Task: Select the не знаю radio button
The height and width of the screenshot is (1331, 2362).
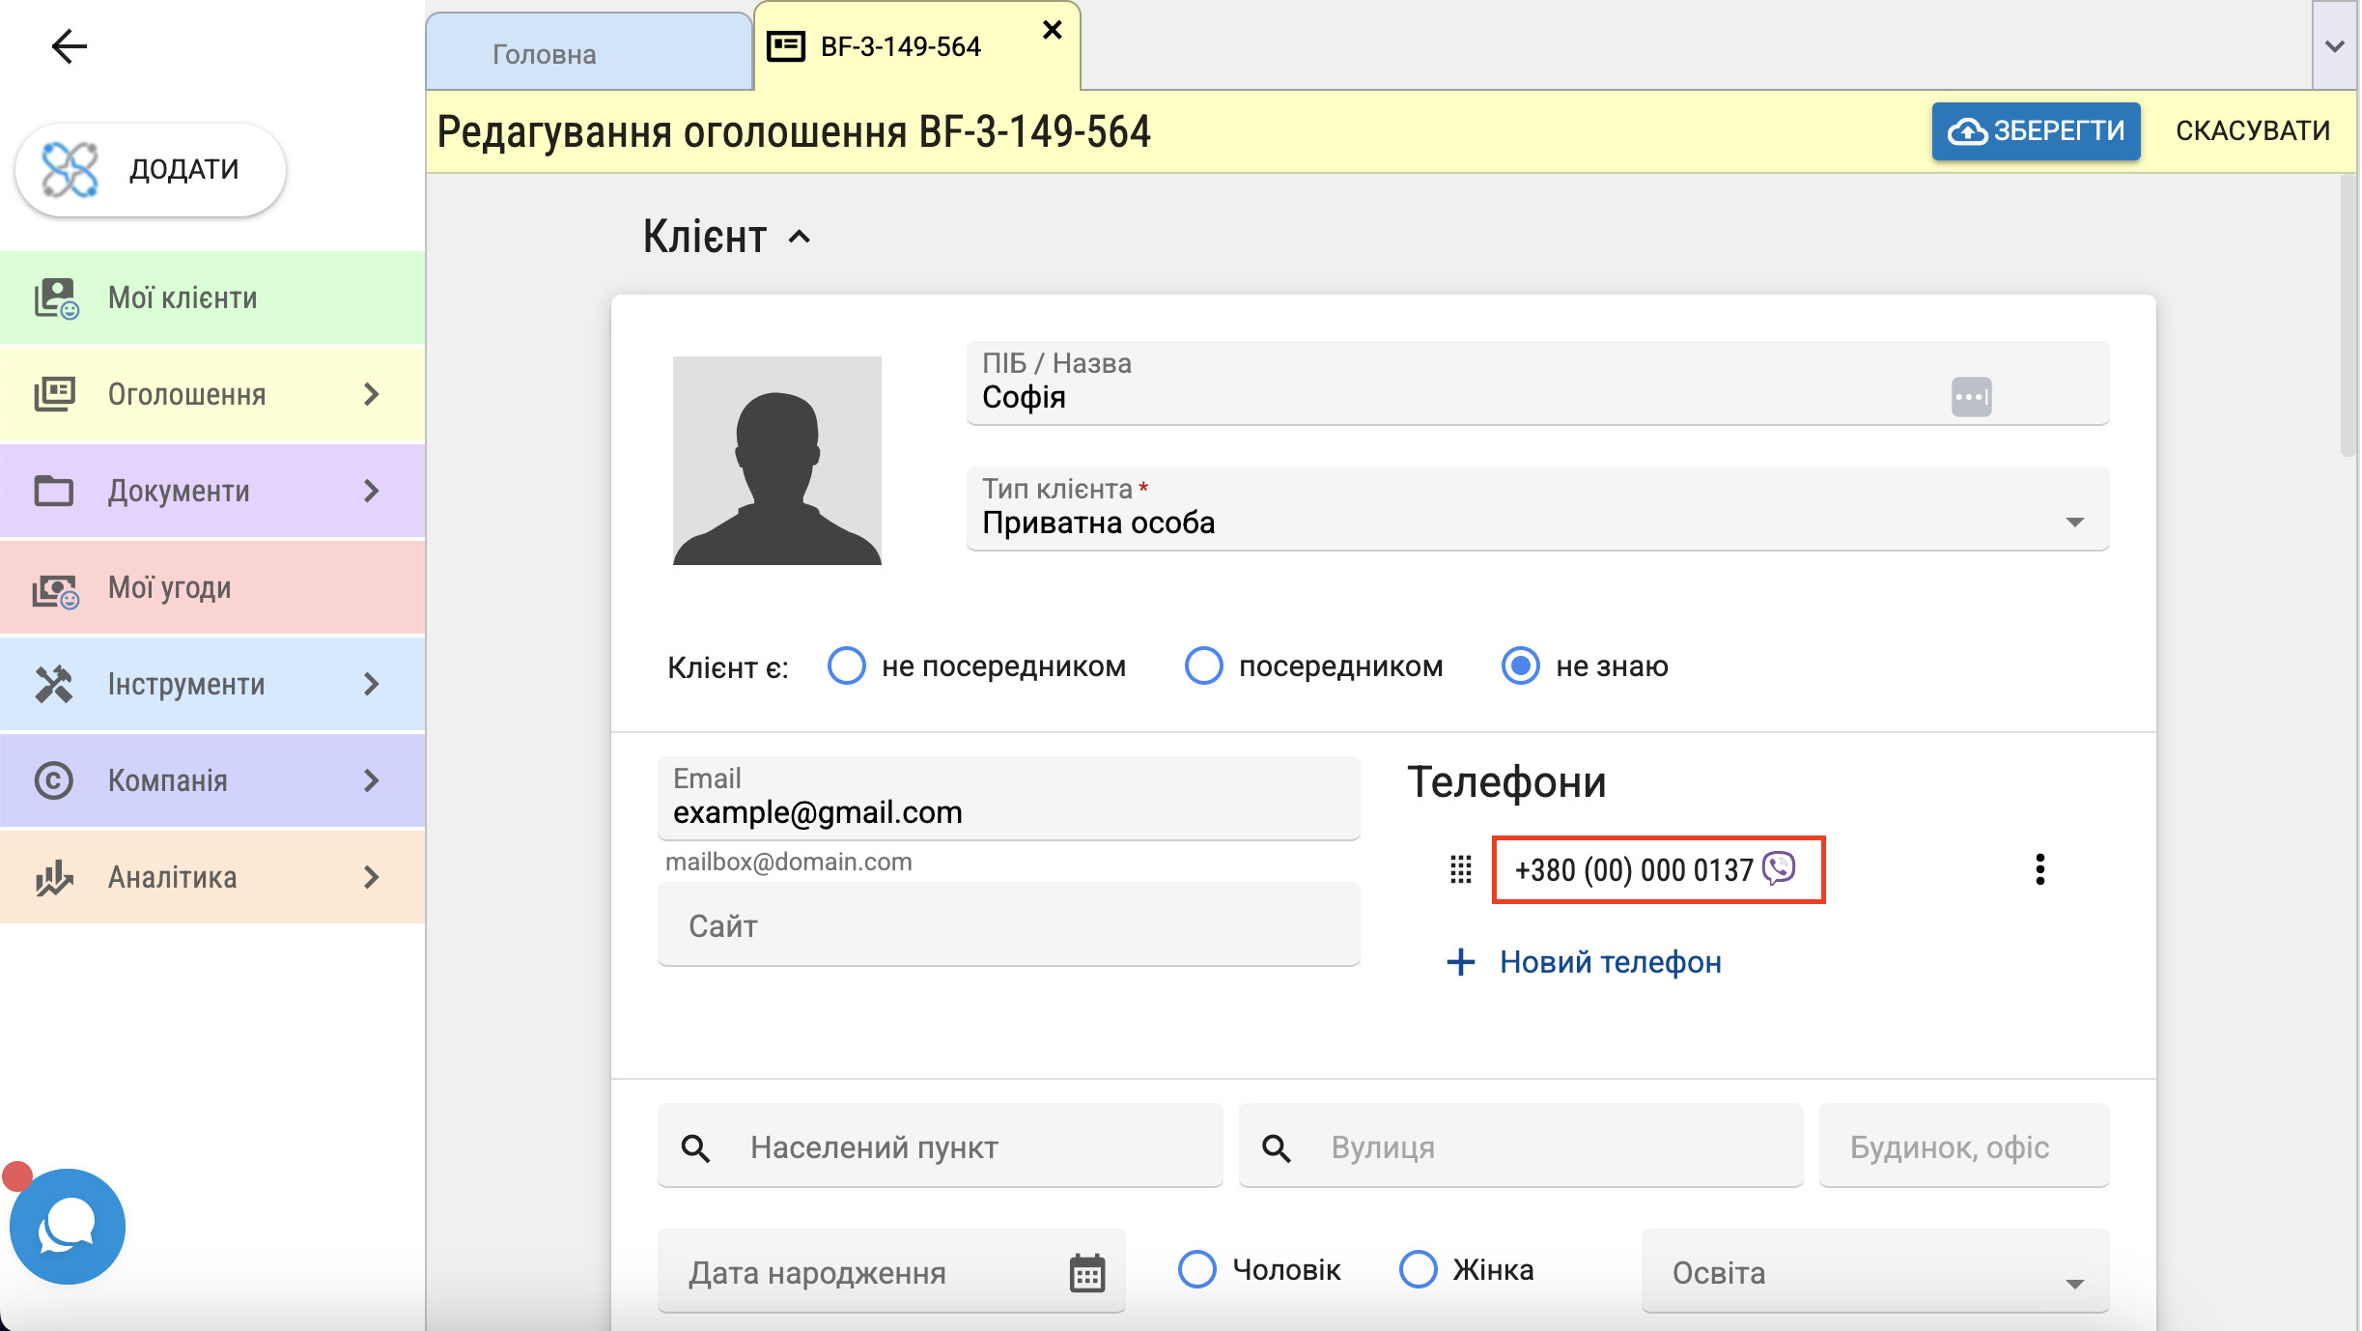Action: pyautogui.click(x=1521, y=665)
